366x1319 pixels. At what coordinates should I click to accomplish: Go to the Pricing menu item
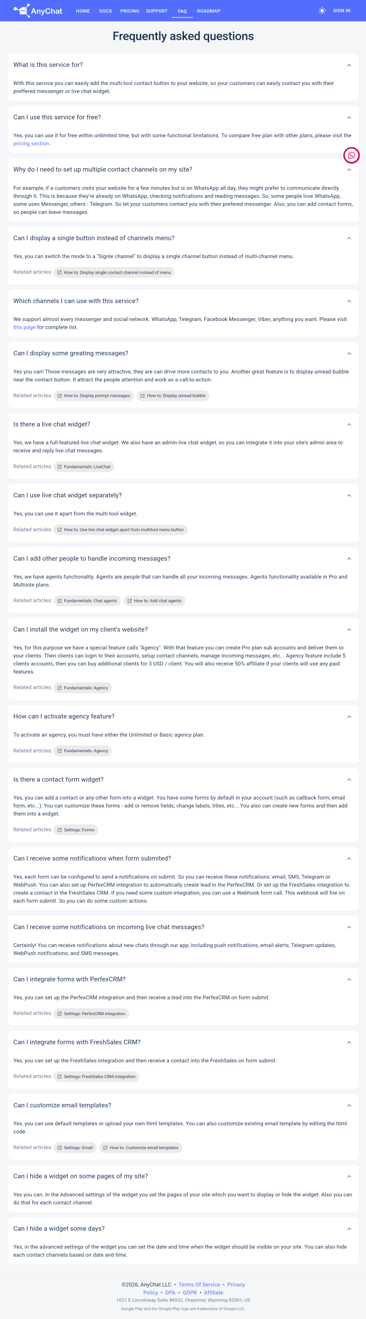pos(130,11)
